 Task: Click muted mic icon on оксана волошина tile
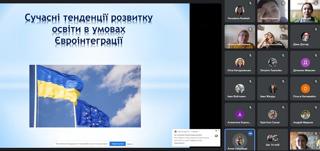pos(250,29)
